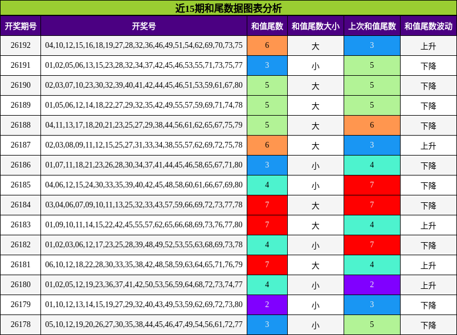Image resolution: width=457 pixels, height=335 pixels.
Task: Click the 和值尾数 column header
Action: coord(267,26)
